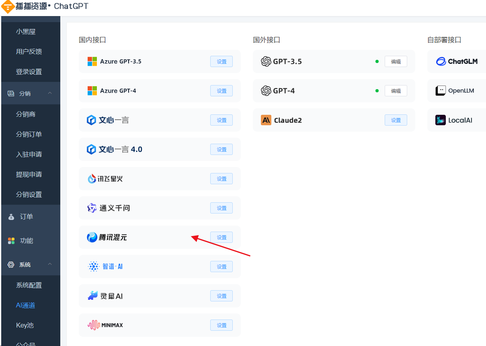The height and width of the screenshot is (346, 486).
Task: Click the 订单 money bag icon
Action: pyautogui.click(x=11, y=217)
